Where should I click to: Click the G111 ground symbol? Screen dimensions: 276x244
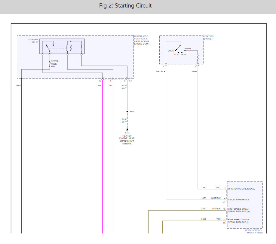[x=127, y=130]
